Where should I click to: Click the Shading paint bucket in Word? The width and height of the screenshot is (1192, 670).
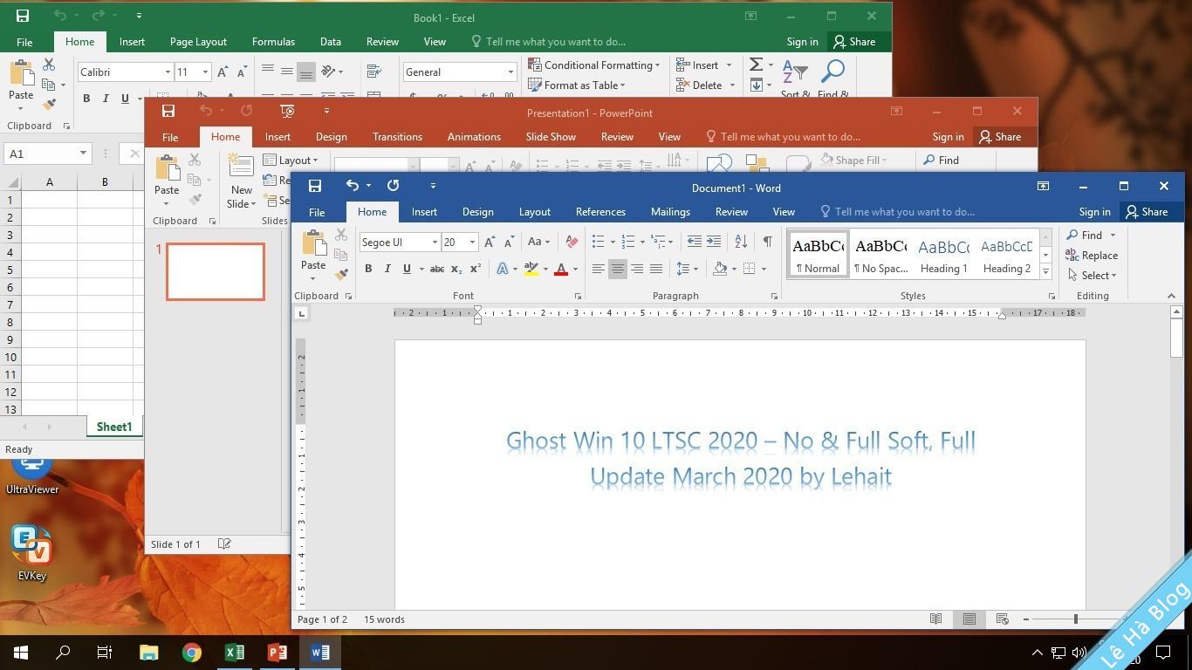click(720, 269)
